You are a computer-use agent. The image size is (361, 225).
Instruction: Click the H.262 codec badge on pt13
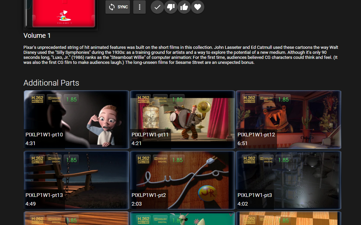37,159
